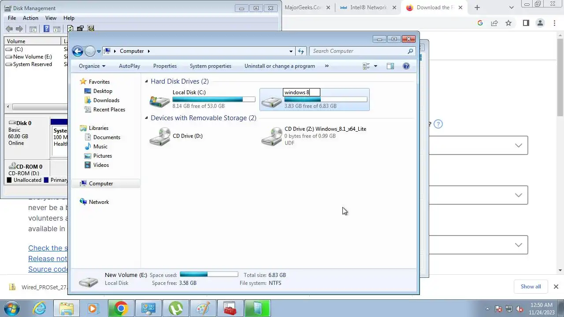Image resolution: width=564 pixels, height=317 pixels.
Task: Select Pictures library in sidebar
Action: (102, 156)
